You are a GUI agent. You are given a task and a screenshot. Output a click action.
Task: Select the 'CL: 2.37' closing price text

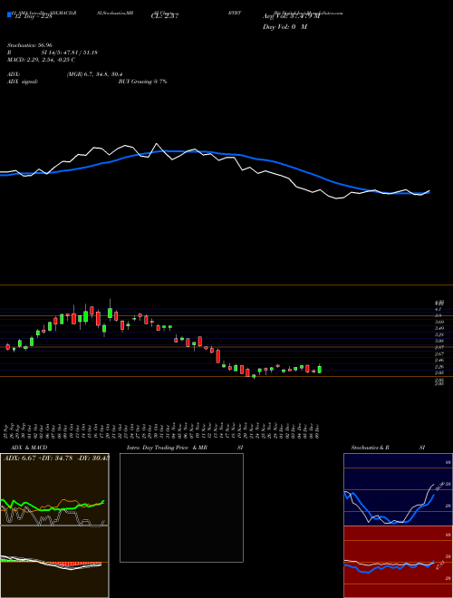[165, 16]
